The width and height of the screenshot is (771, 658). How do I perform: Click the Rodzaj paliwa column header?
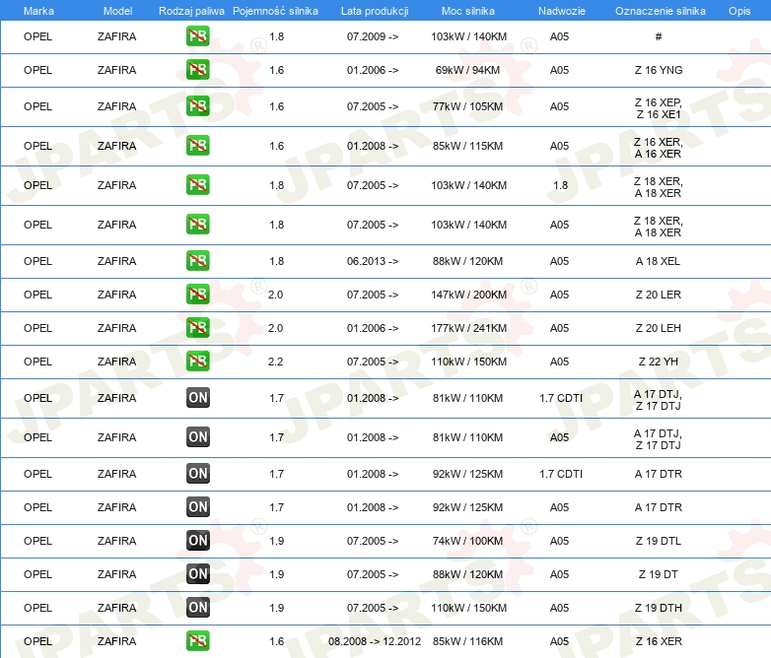coord(191,11)
